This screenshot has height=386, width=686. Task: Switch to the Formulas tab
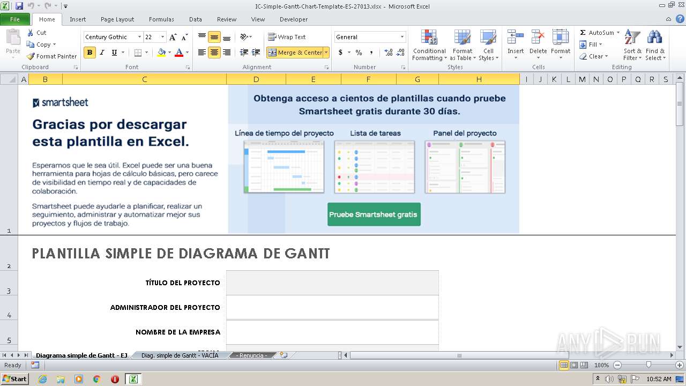point(161,19)
